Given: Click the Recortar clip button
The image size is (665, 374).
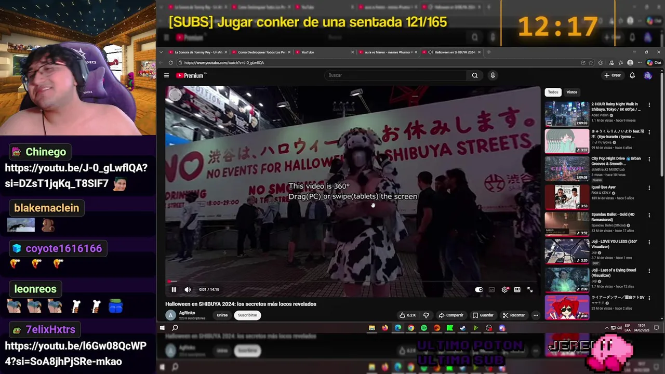Looking at the screenshot, I should 514,315.
